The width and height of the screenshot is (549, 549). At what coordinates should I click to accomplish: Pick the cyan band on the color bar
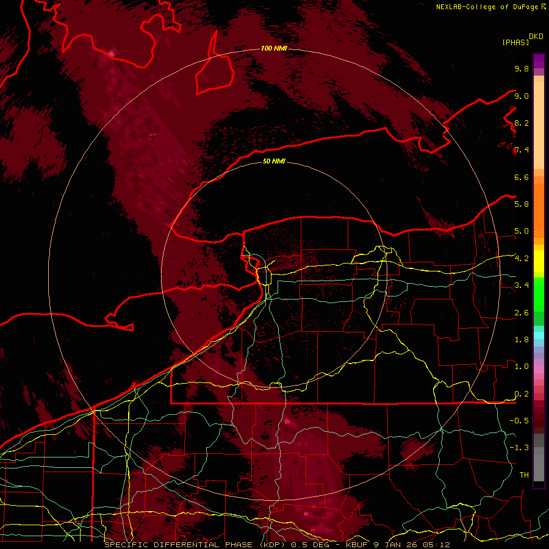coord(539,335)
